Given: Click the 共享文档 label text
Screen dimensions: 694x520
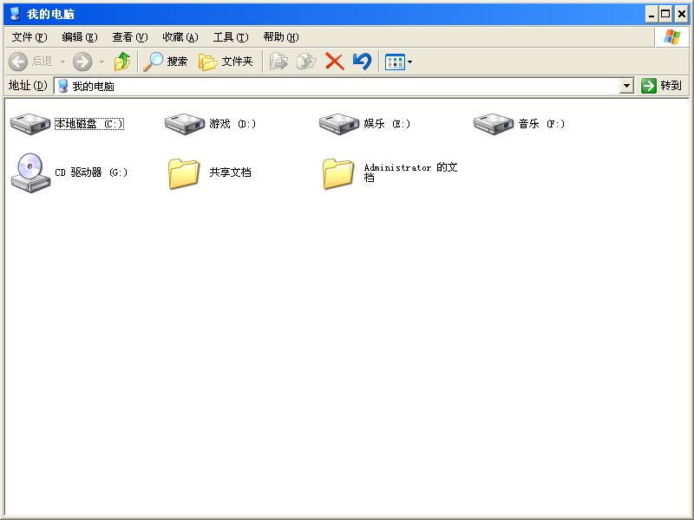Looking at the screenshot, I should (x=230, y=172).
